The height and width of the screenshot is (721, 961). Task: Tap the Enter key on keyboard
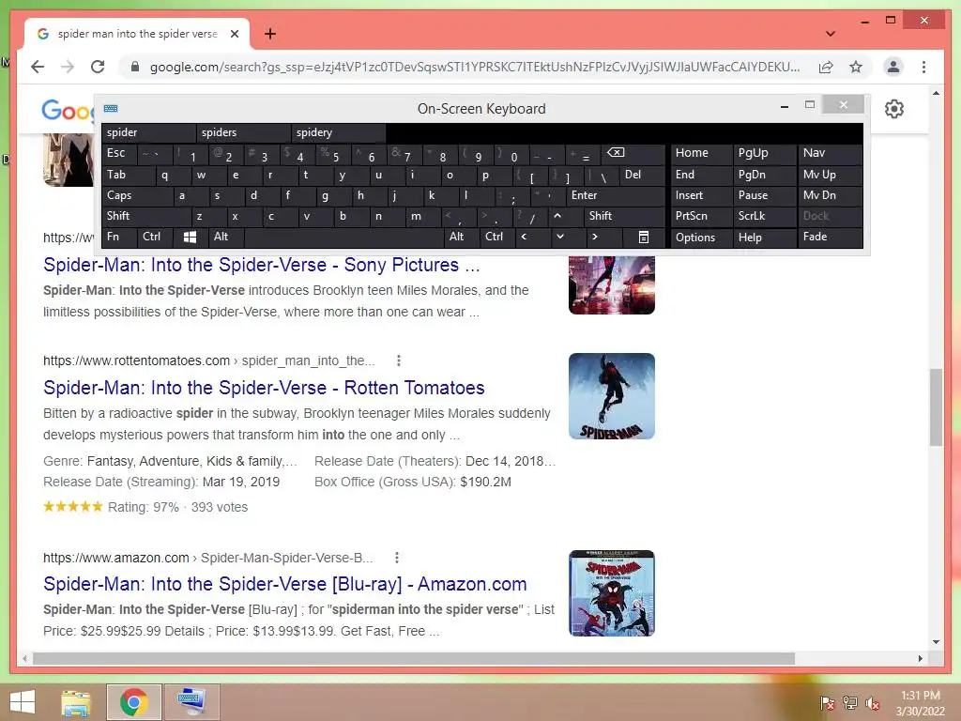click(x=616, y=195)
